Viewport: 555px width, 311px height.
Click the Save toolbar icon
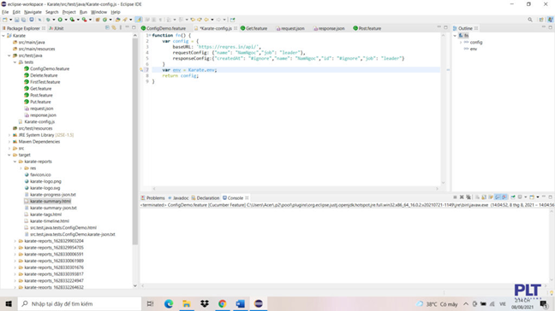tap(16, 20)
